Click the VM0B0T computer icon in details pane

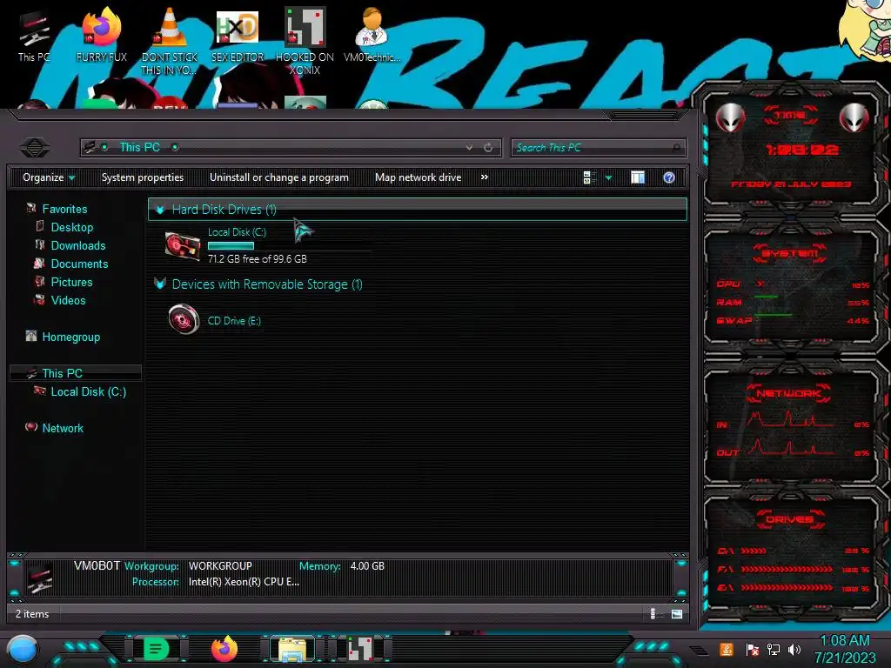[41, 578]
